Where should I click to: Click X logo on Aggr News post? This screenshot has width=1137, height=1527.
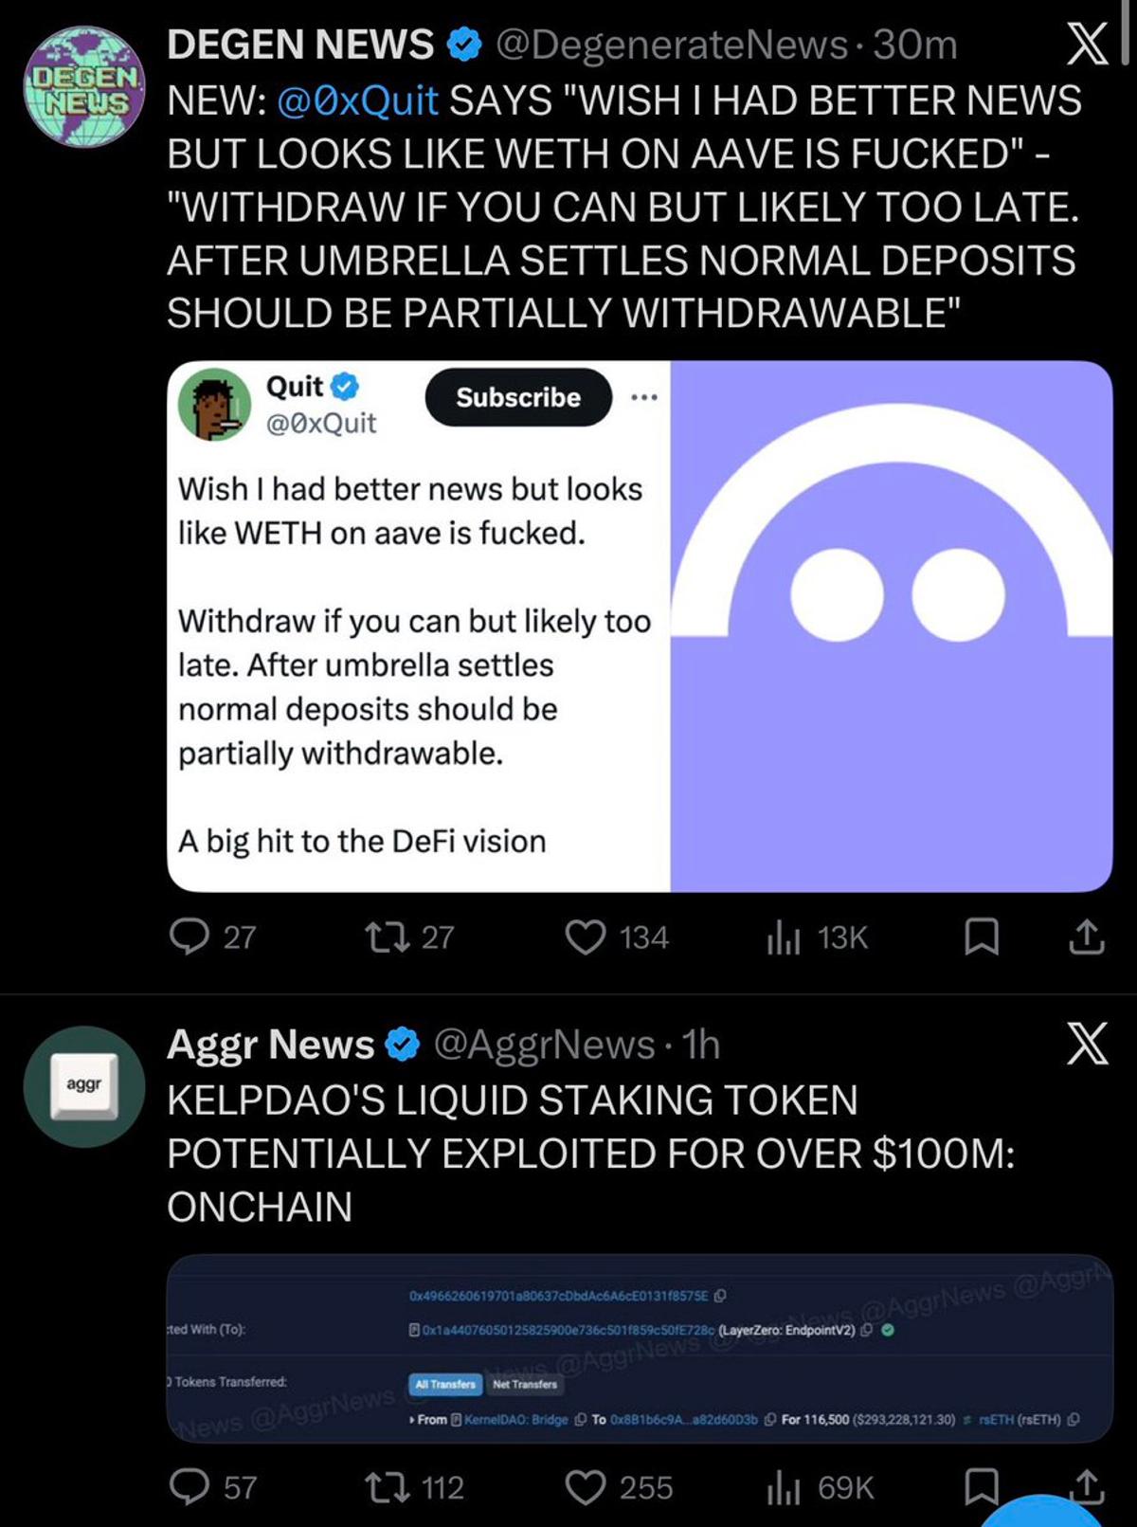pos(1087,1044)
